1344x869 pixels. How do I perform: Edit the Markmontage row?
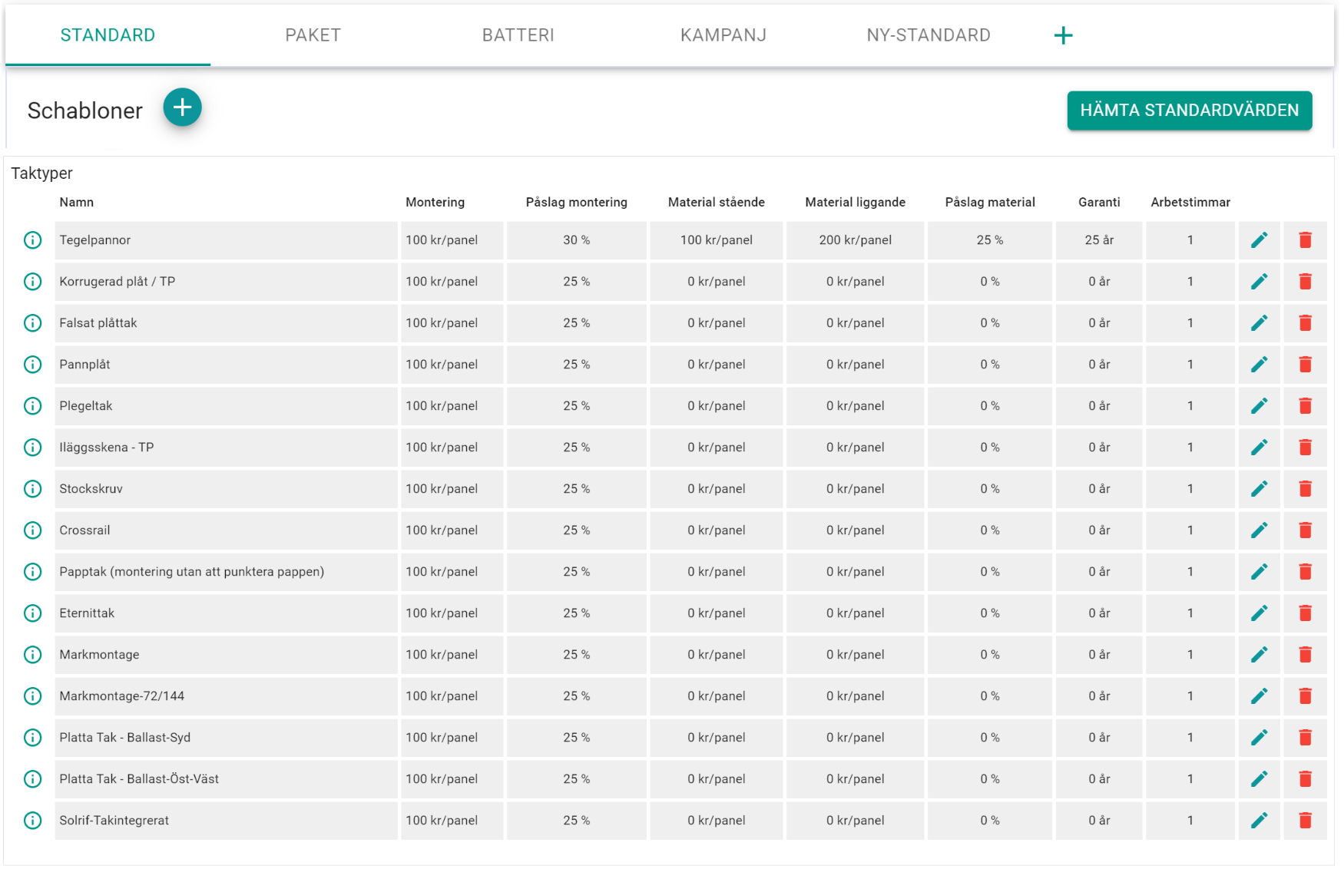1259,655
